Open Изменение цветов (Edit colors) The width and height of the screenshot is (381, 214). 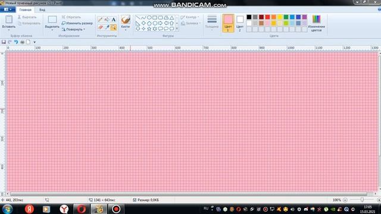tap(316, 23)
